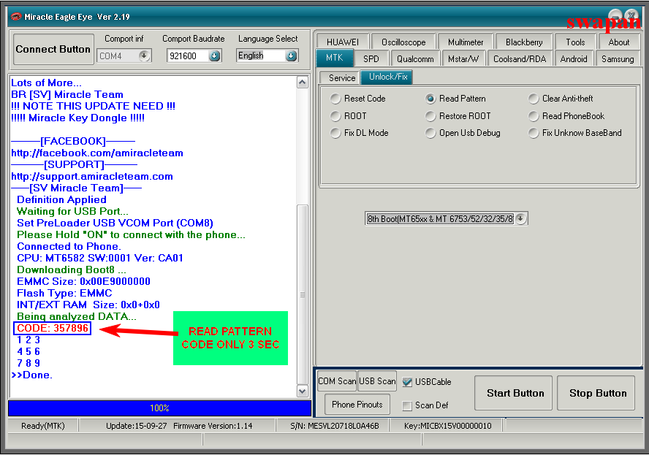Open the Oscilloscope tab
Screen dimensions: 649x455
(x=403, y=42)
